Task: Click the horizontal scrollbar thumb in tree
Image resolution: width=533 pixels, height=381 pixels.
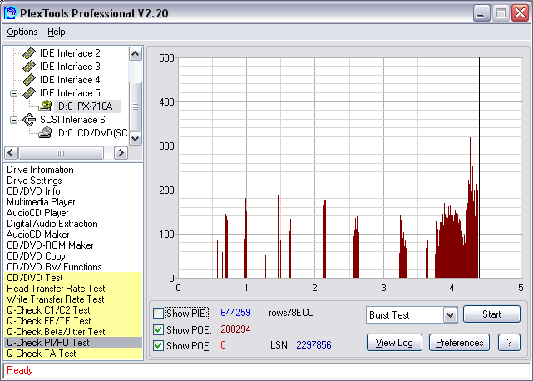Action: pos(62,153)
